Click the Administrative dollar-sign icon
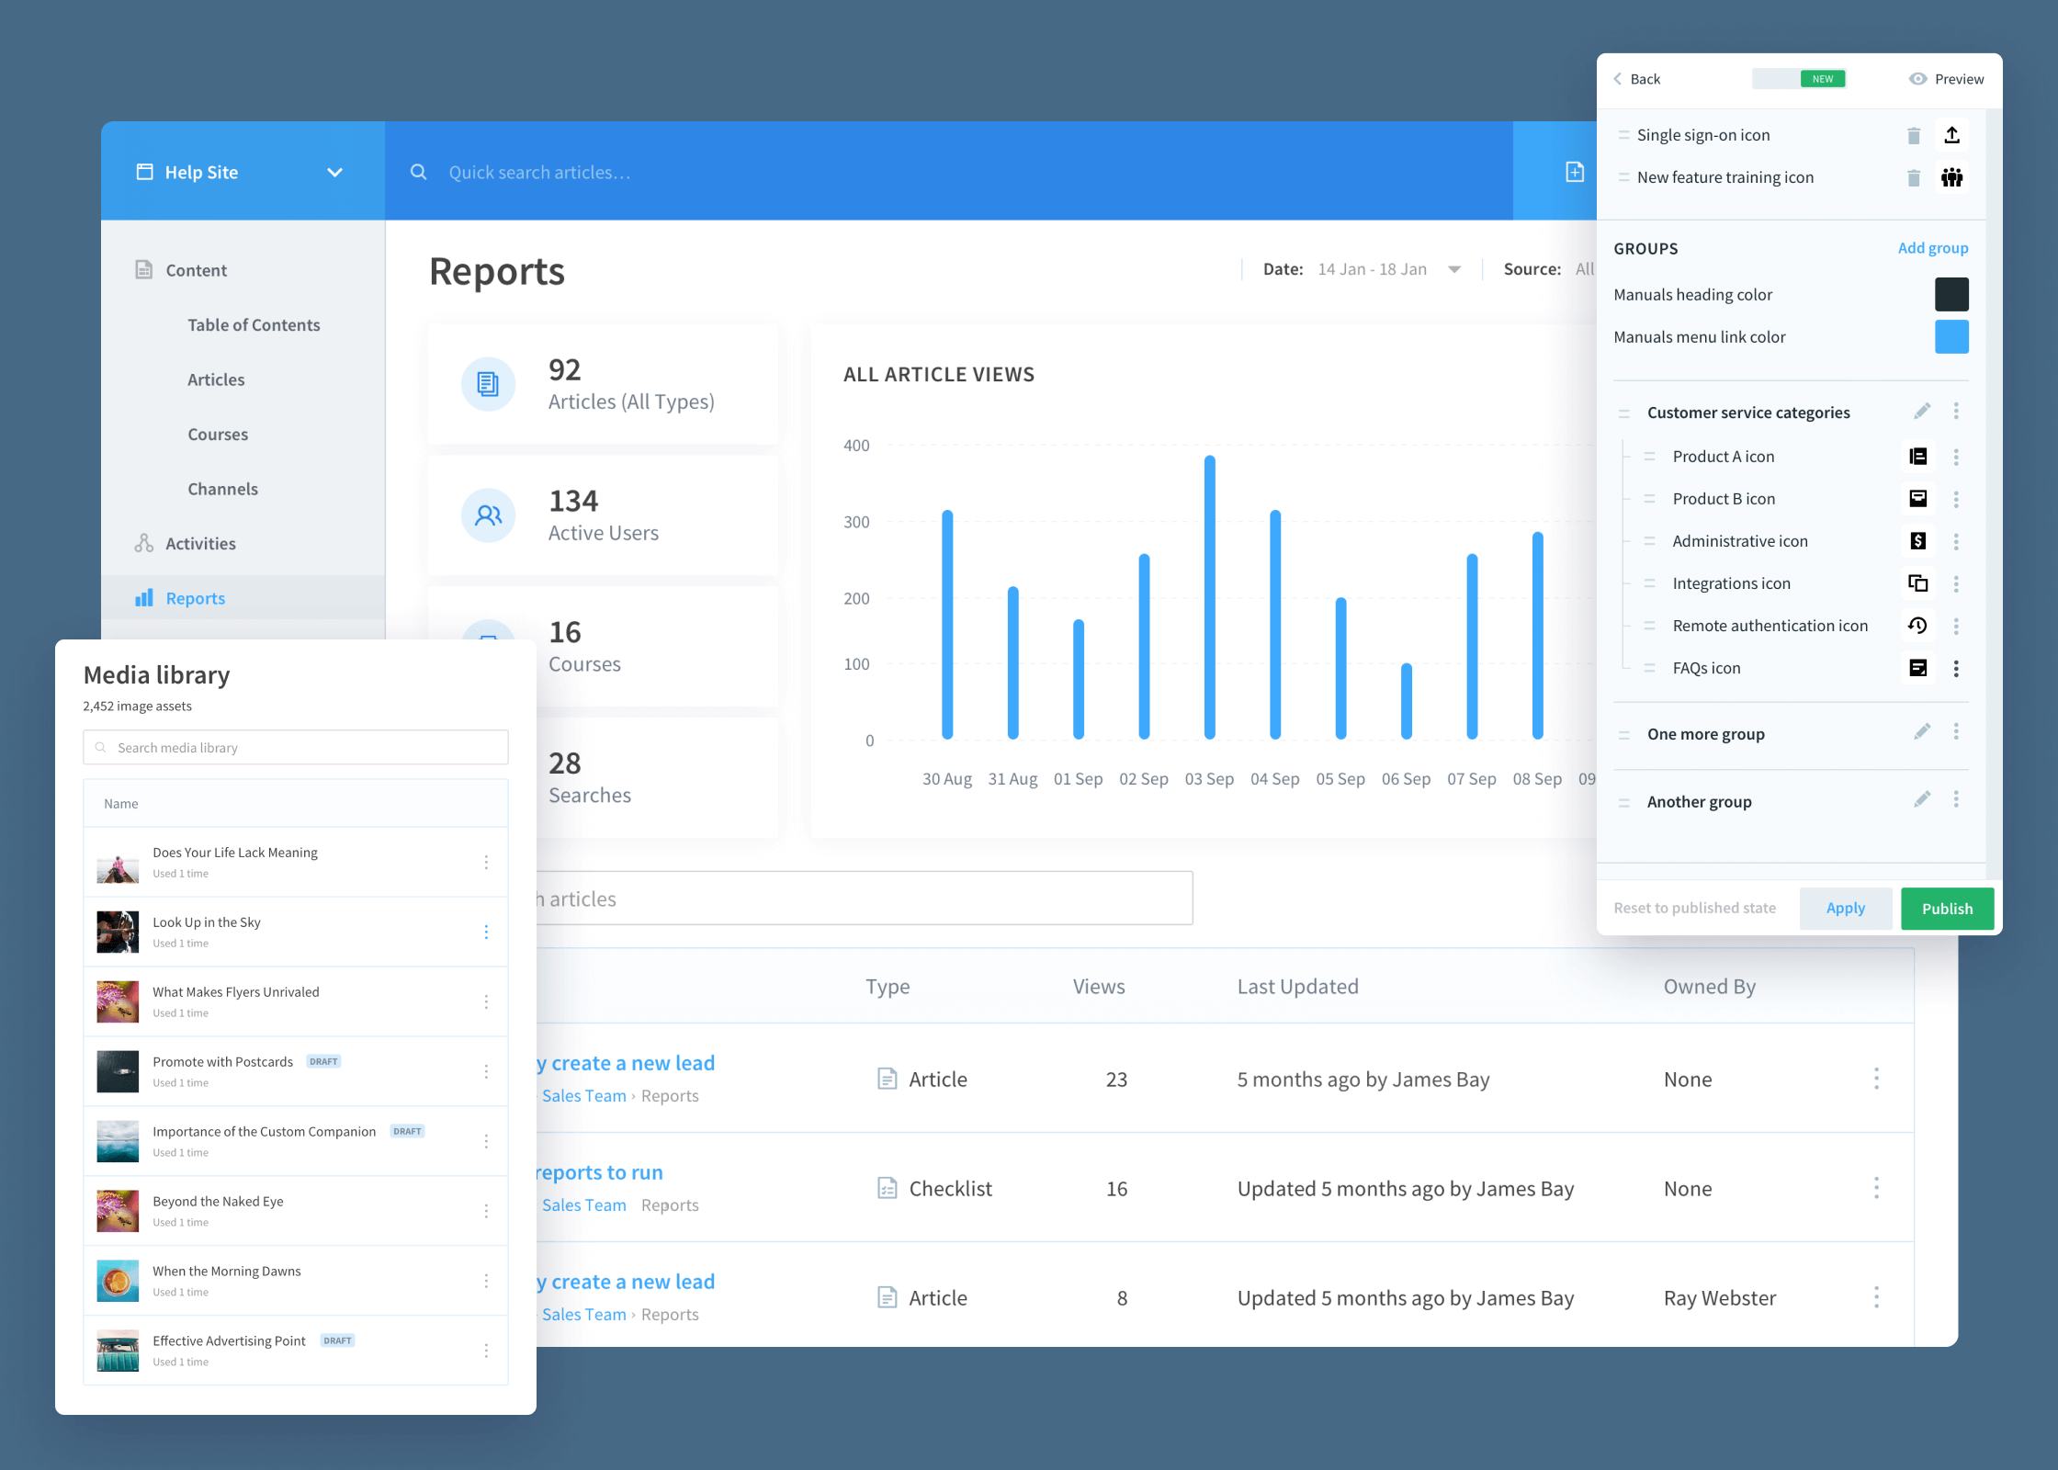 click(x=1917, y=541)
